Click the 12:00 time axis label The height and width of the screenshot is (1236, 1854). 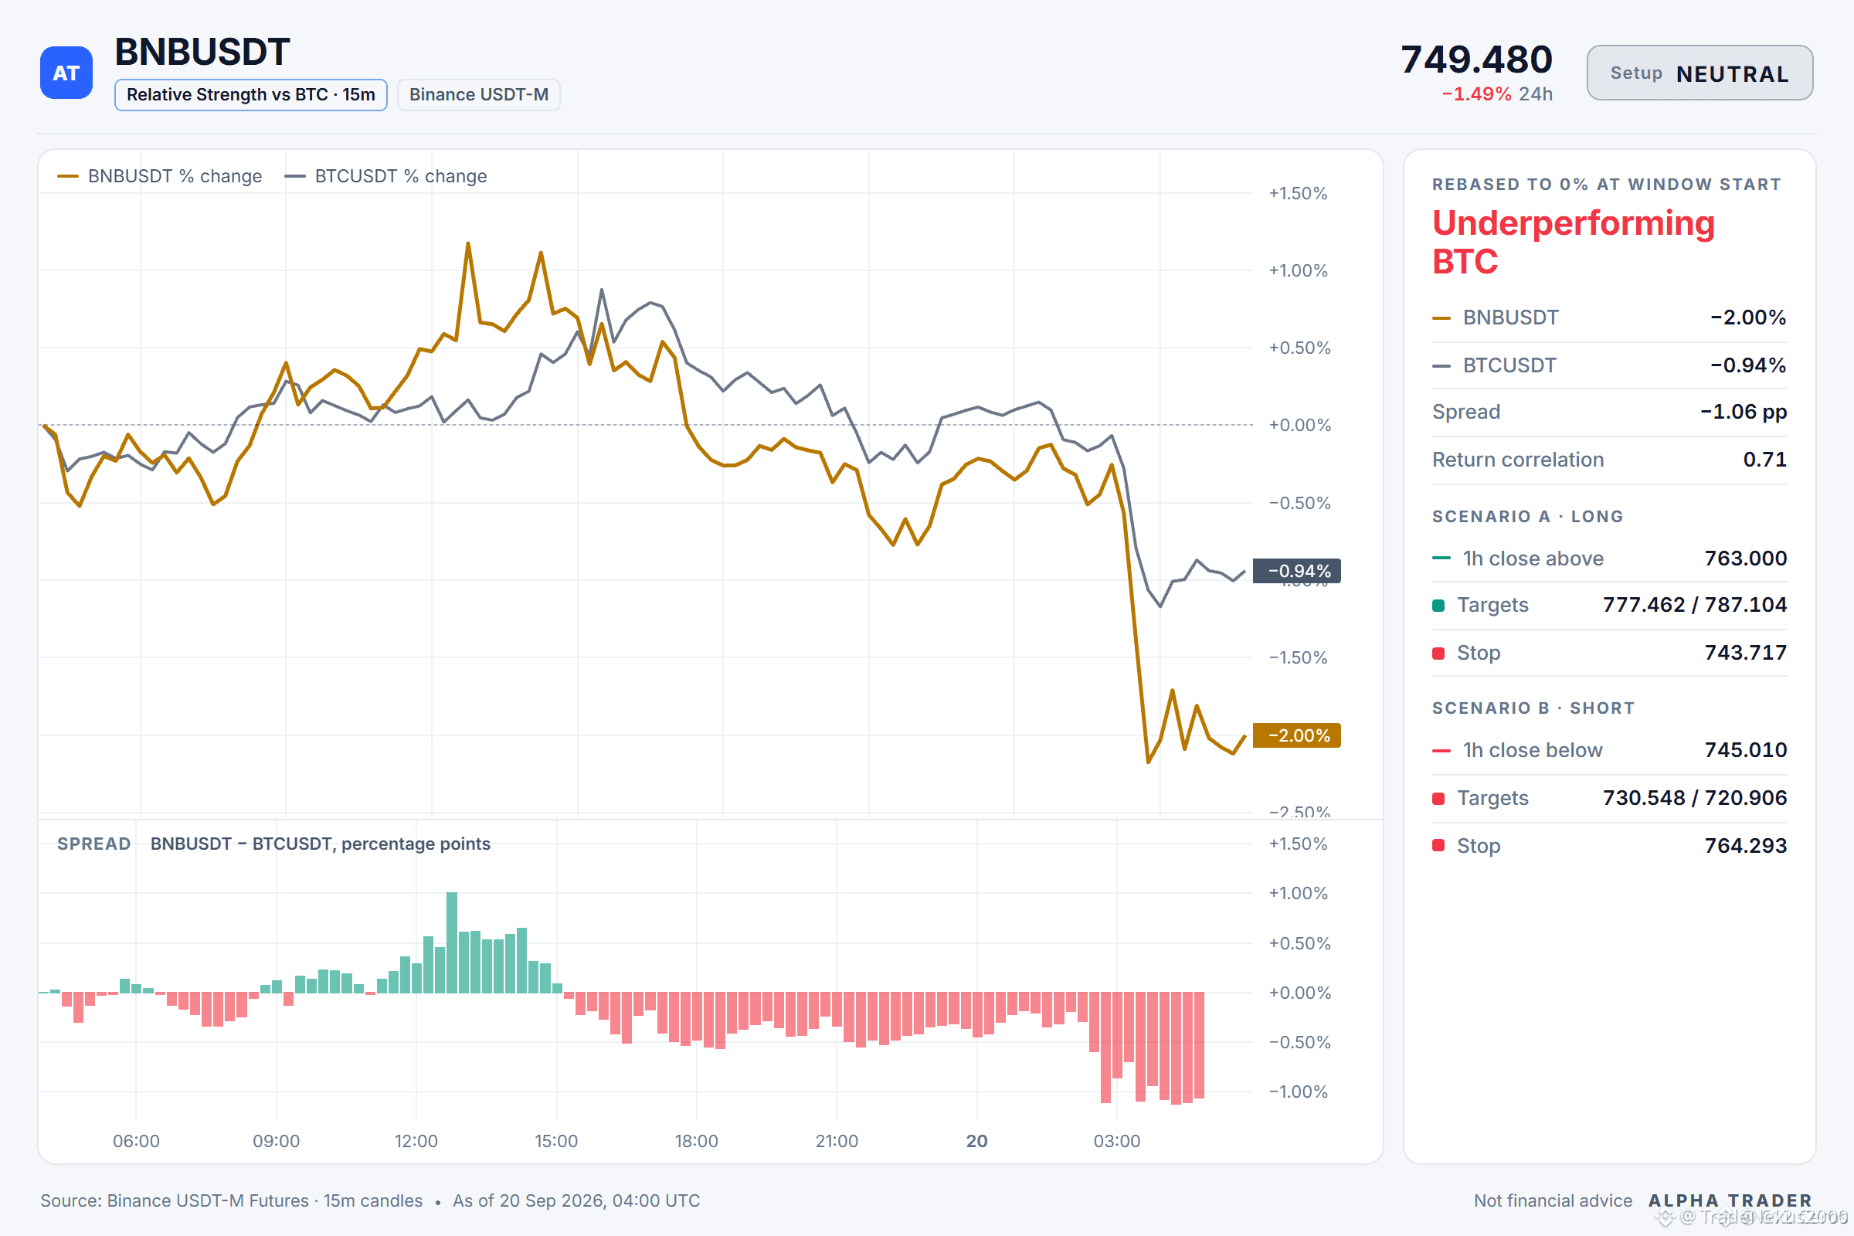click(416, 1141)
